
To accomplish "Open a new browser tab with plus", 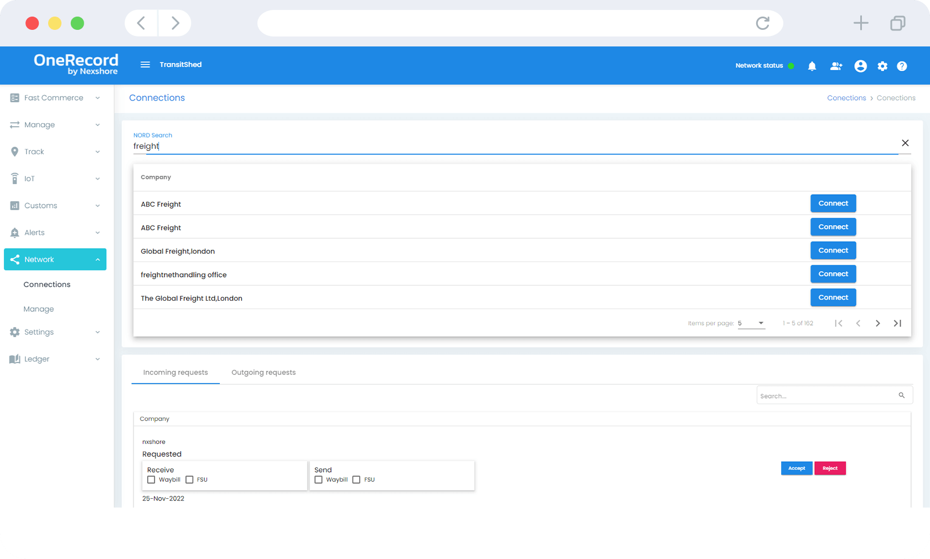I will 861,23.
